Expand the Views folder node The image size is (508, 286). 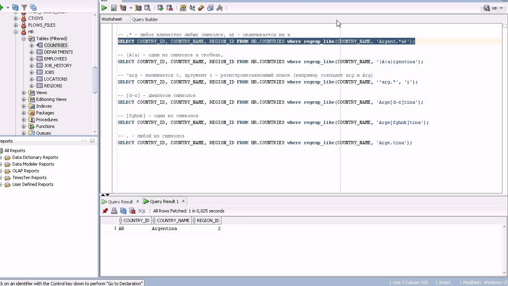click(x=24, y=93)
